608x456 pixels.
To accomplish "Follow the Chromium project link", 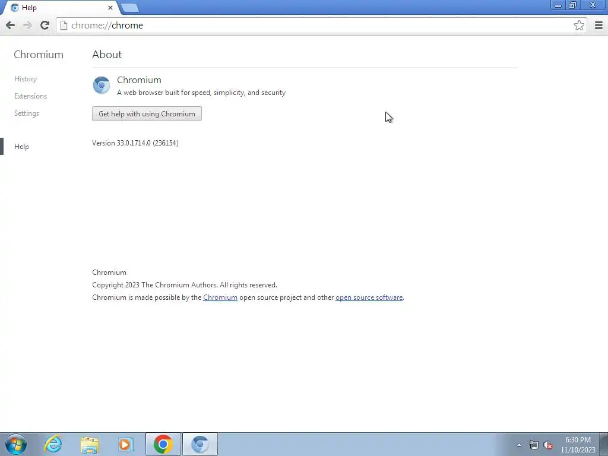I will [x=220, y=297].
